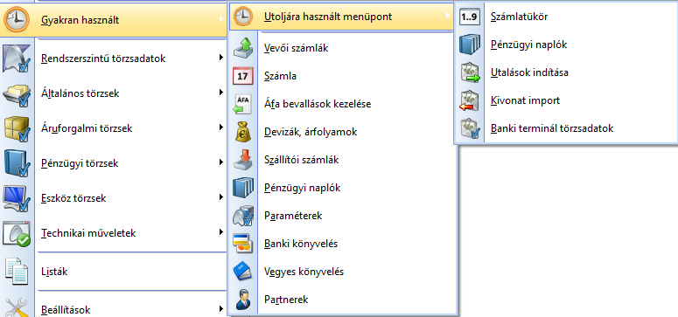This screenshot has width=678, height=317.
Task: Expand the Technikai műveletek submenu arrow
Action: (x=221, y=232)
